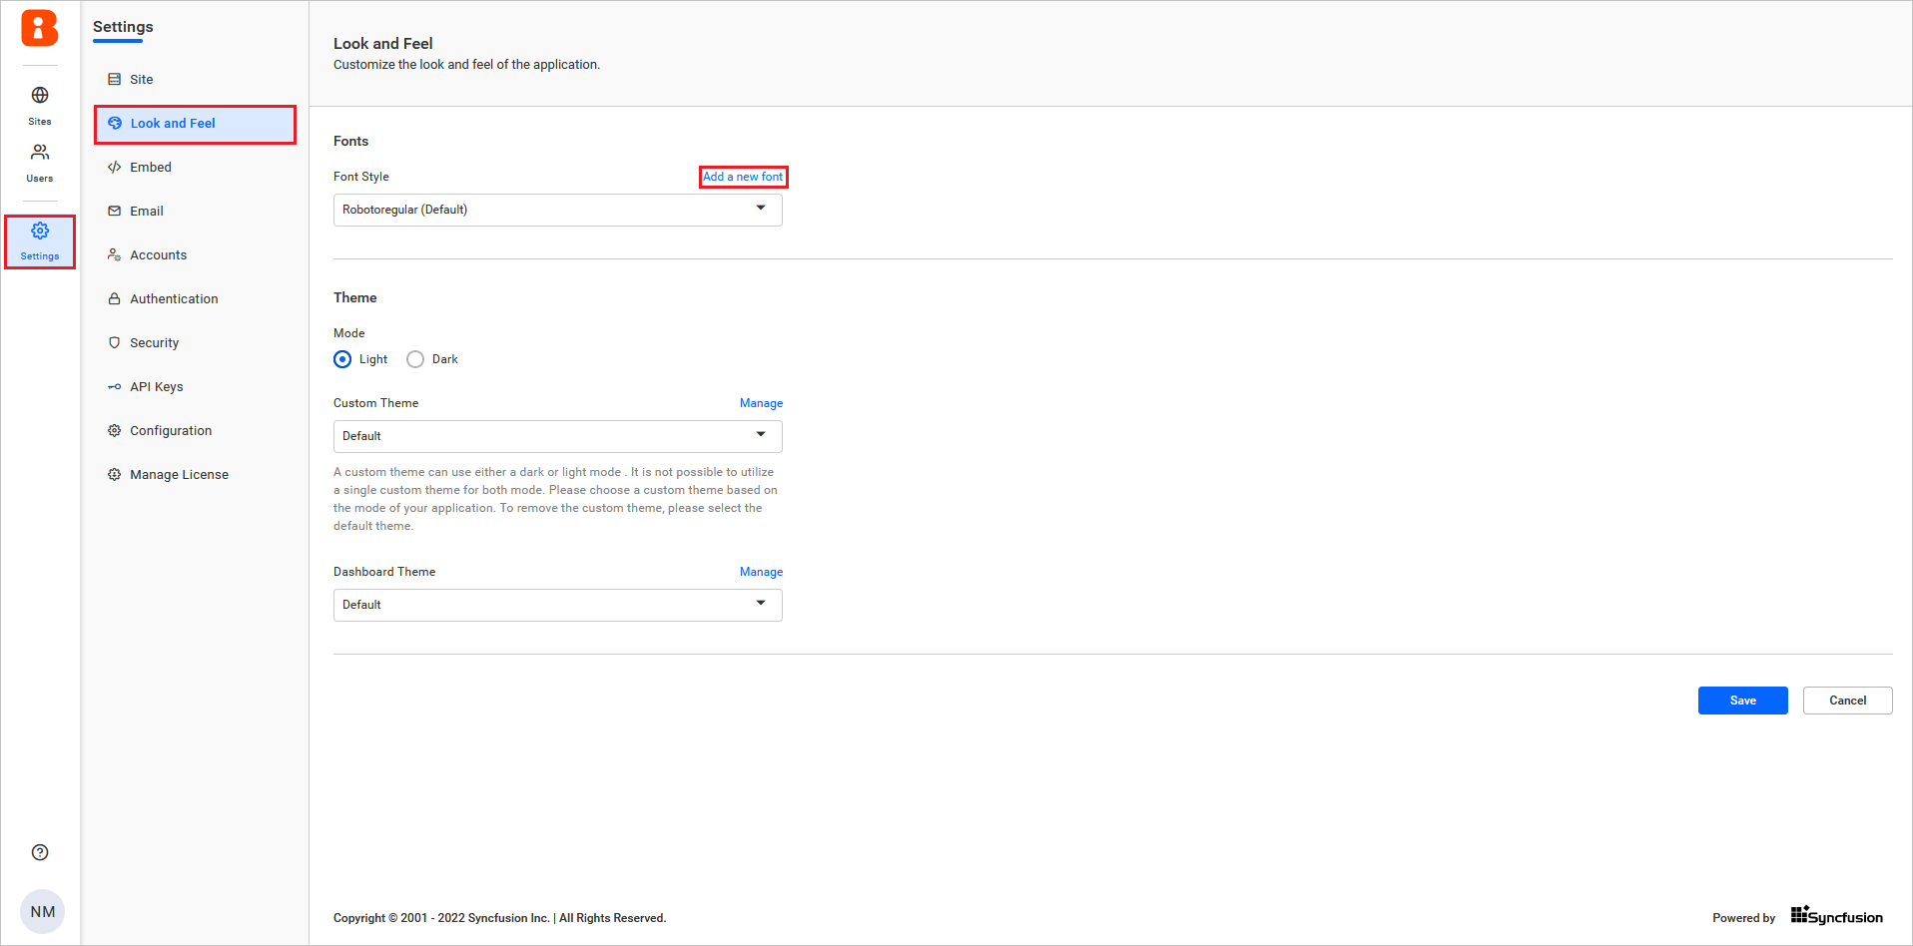Go to the Authentication settings menu
1913x946 pixels.
click(x=174, y=299)
